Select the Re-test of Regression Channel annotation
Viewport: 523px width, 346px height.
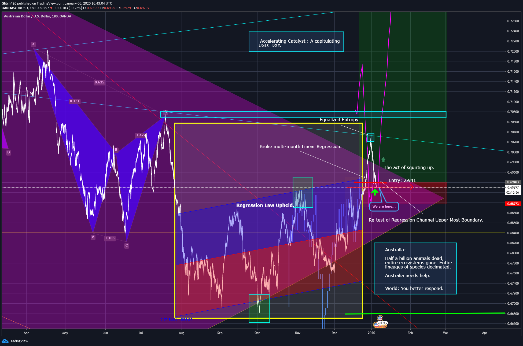point(426,220)
